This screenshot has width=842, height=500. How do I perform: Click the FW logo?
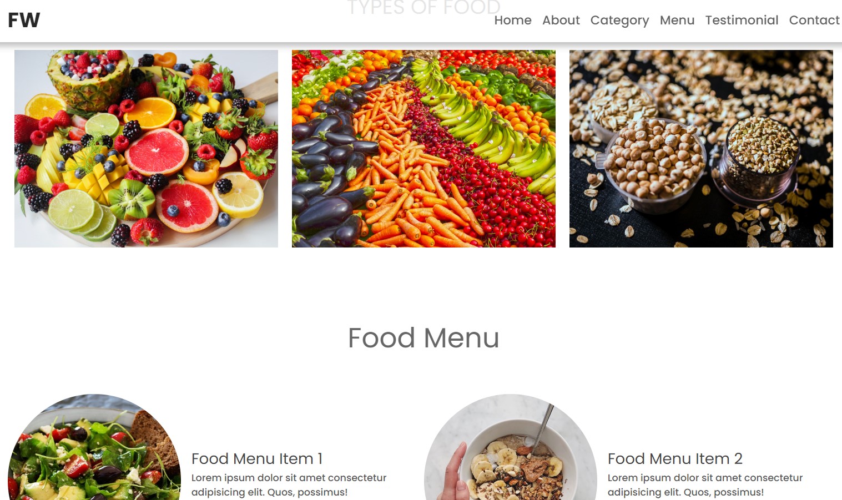click(24, 20)
